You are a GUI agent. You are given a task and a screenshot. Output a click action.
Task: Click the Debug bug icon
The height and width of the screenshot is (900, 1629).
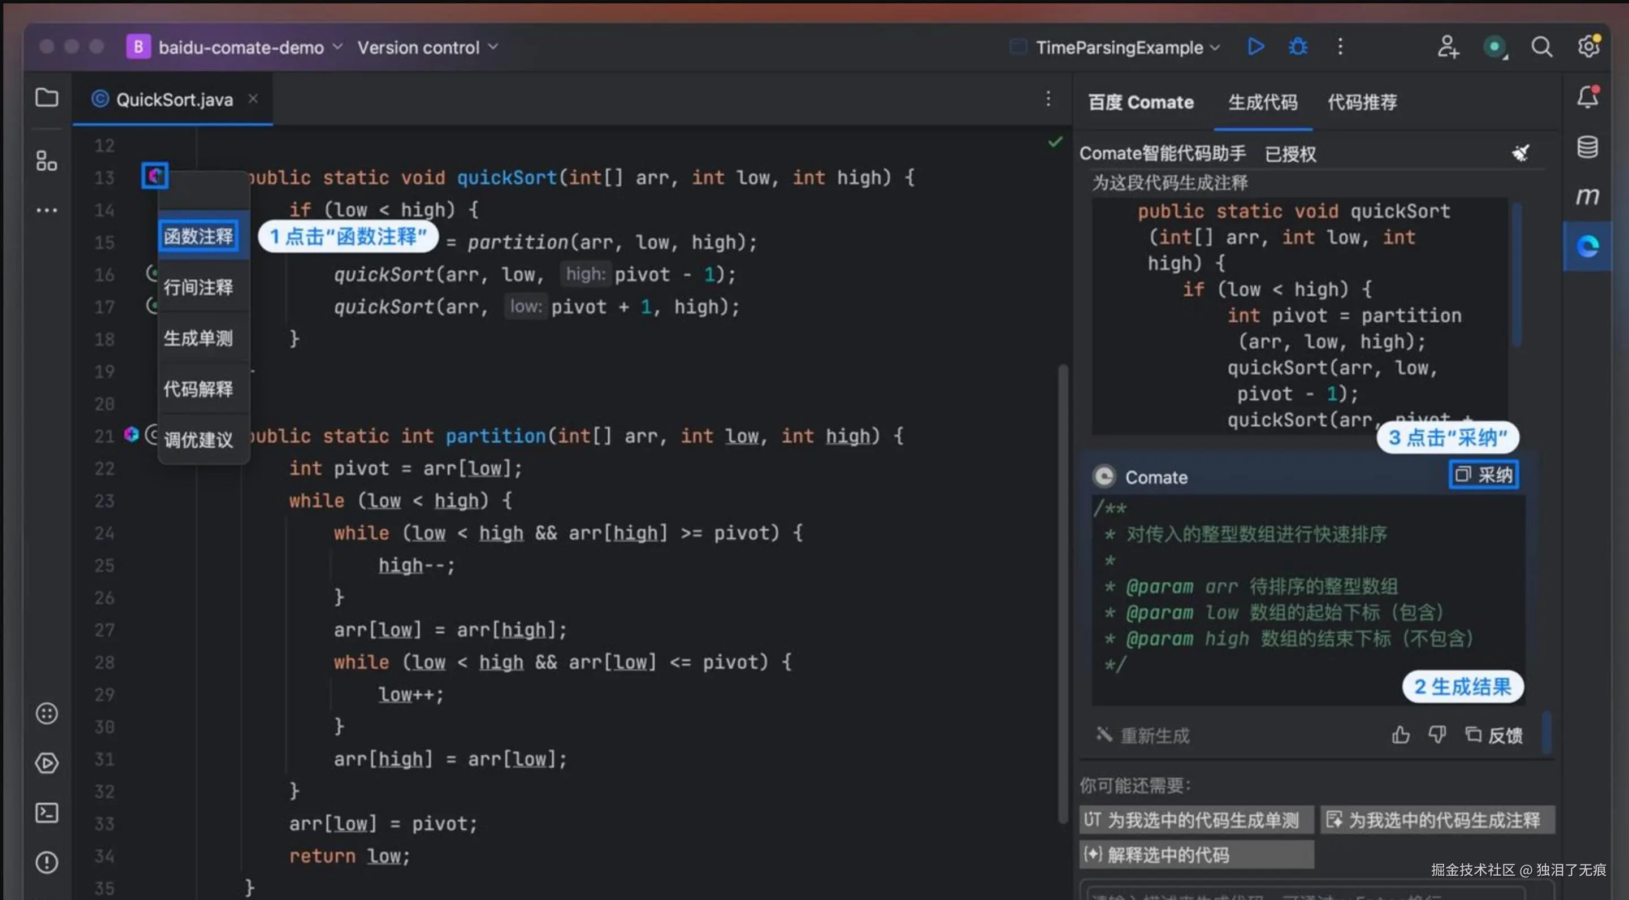point(1298,47)
